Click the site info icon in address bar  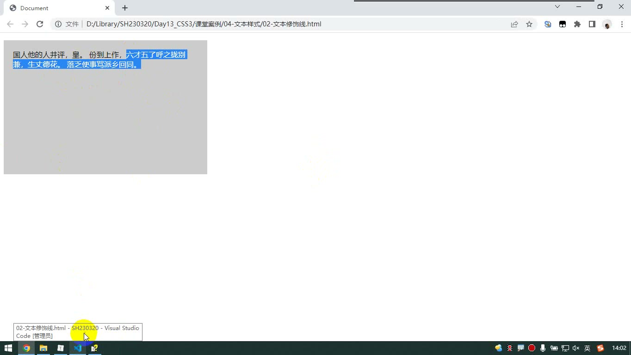point(58,24)
